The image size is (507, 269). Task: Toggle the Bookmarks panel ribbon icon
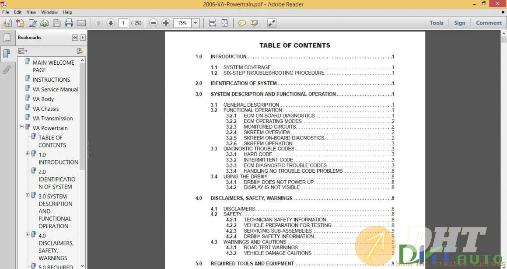coord(7,54)
